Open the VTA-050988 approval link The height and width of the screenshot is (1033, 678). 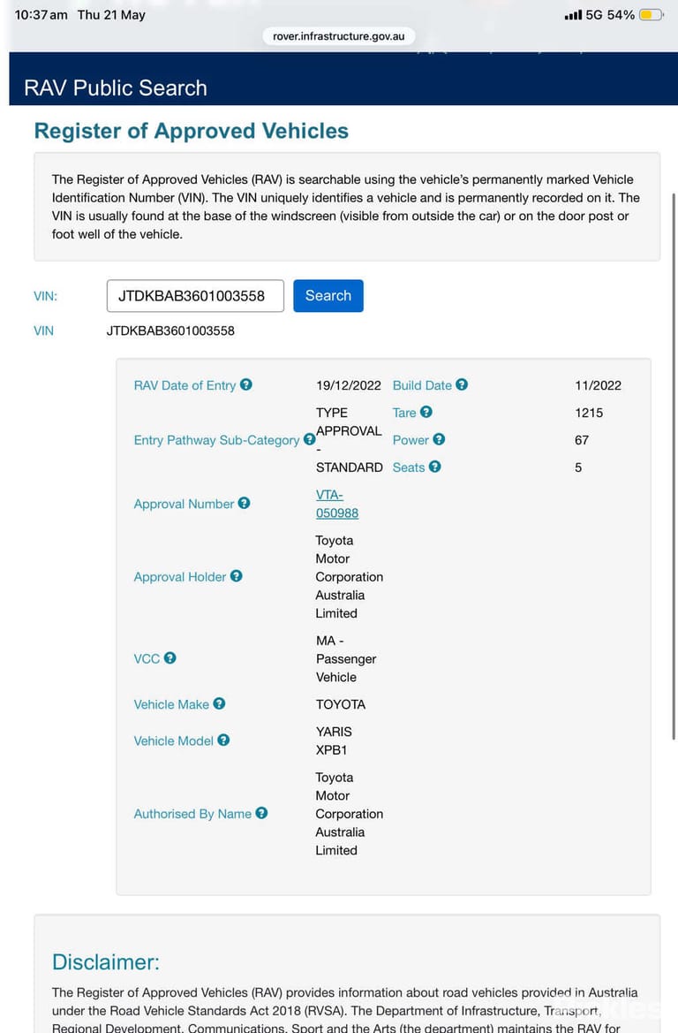click(337, 504)
